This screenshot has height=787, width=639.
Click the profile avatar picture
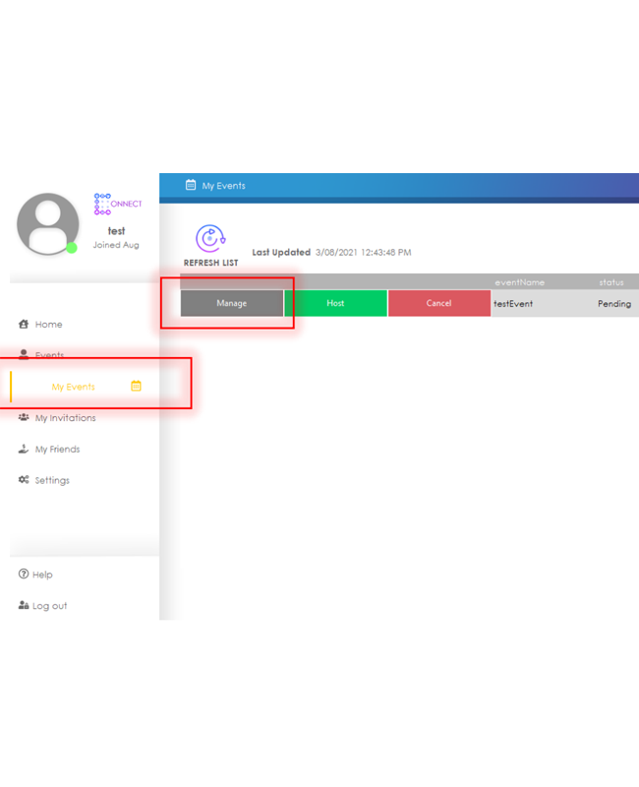point(48,223)
